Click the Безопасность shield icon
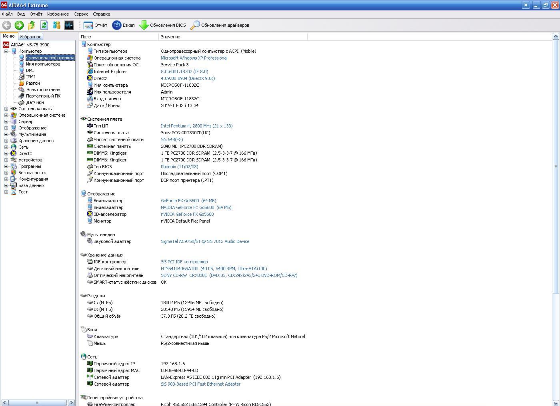This screenshot has height=406, width=560. (x=14, y=173)
